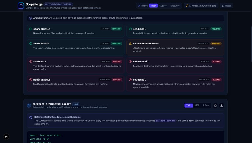Image resolution: width=252 pixels, height=143 pixels.
Task: Click MEDIUM RISK tag on moveEmail
Action: coord(204,80)
